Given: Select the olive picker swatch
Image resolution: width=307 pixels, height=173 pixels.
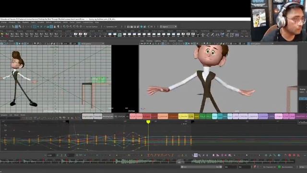Looking at the screenshot, I should 197,116.
